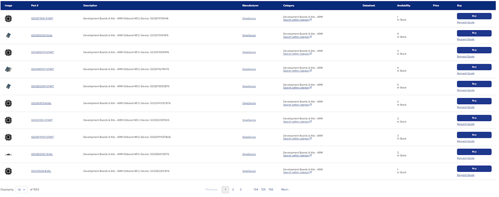Click the filter icon in GD32E507V-START category

(x=311, y=54)
